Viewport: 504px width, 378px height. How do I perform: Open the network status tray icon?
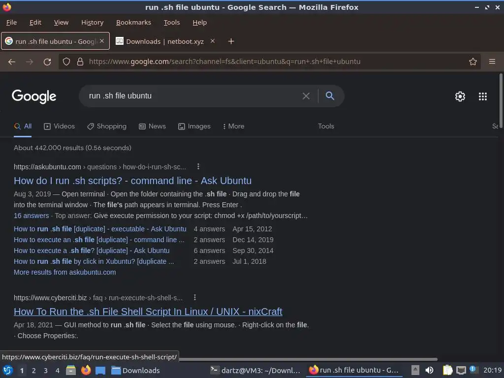tap(461, 371)
